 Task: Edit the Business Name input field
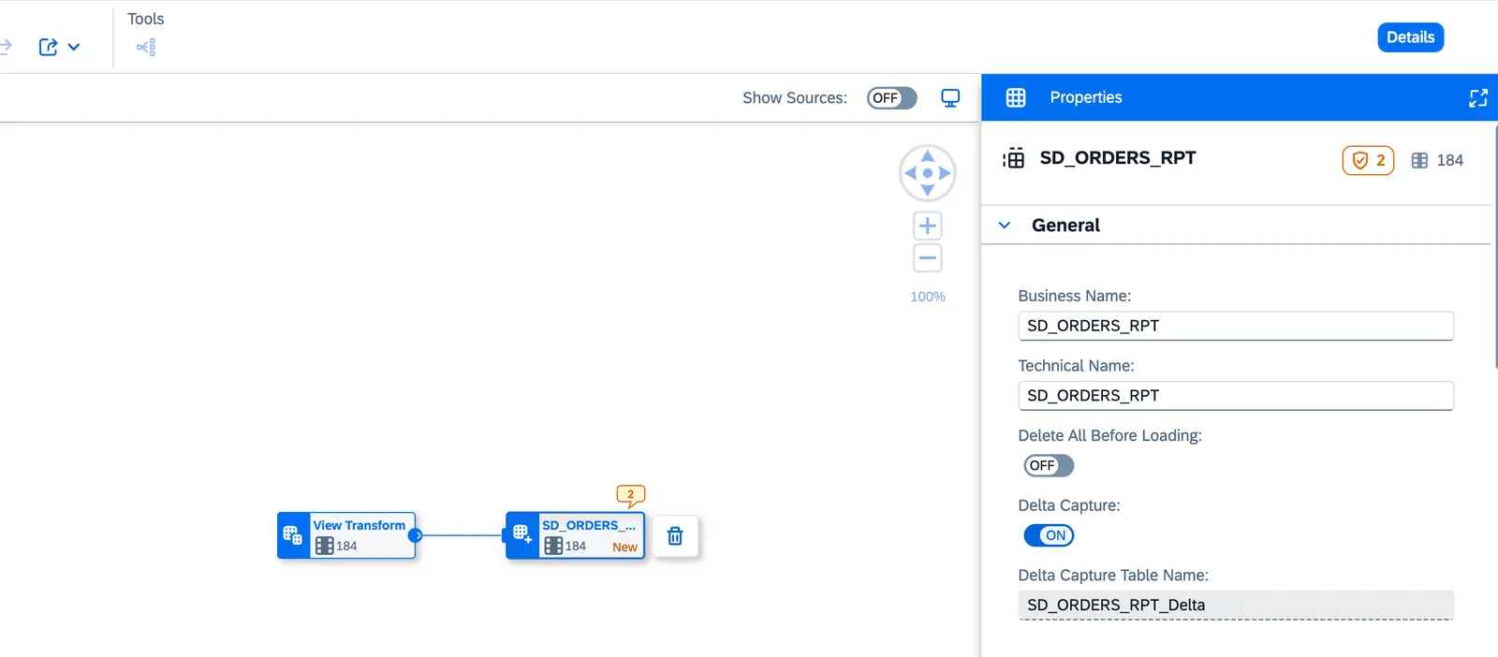(1235, 326)
